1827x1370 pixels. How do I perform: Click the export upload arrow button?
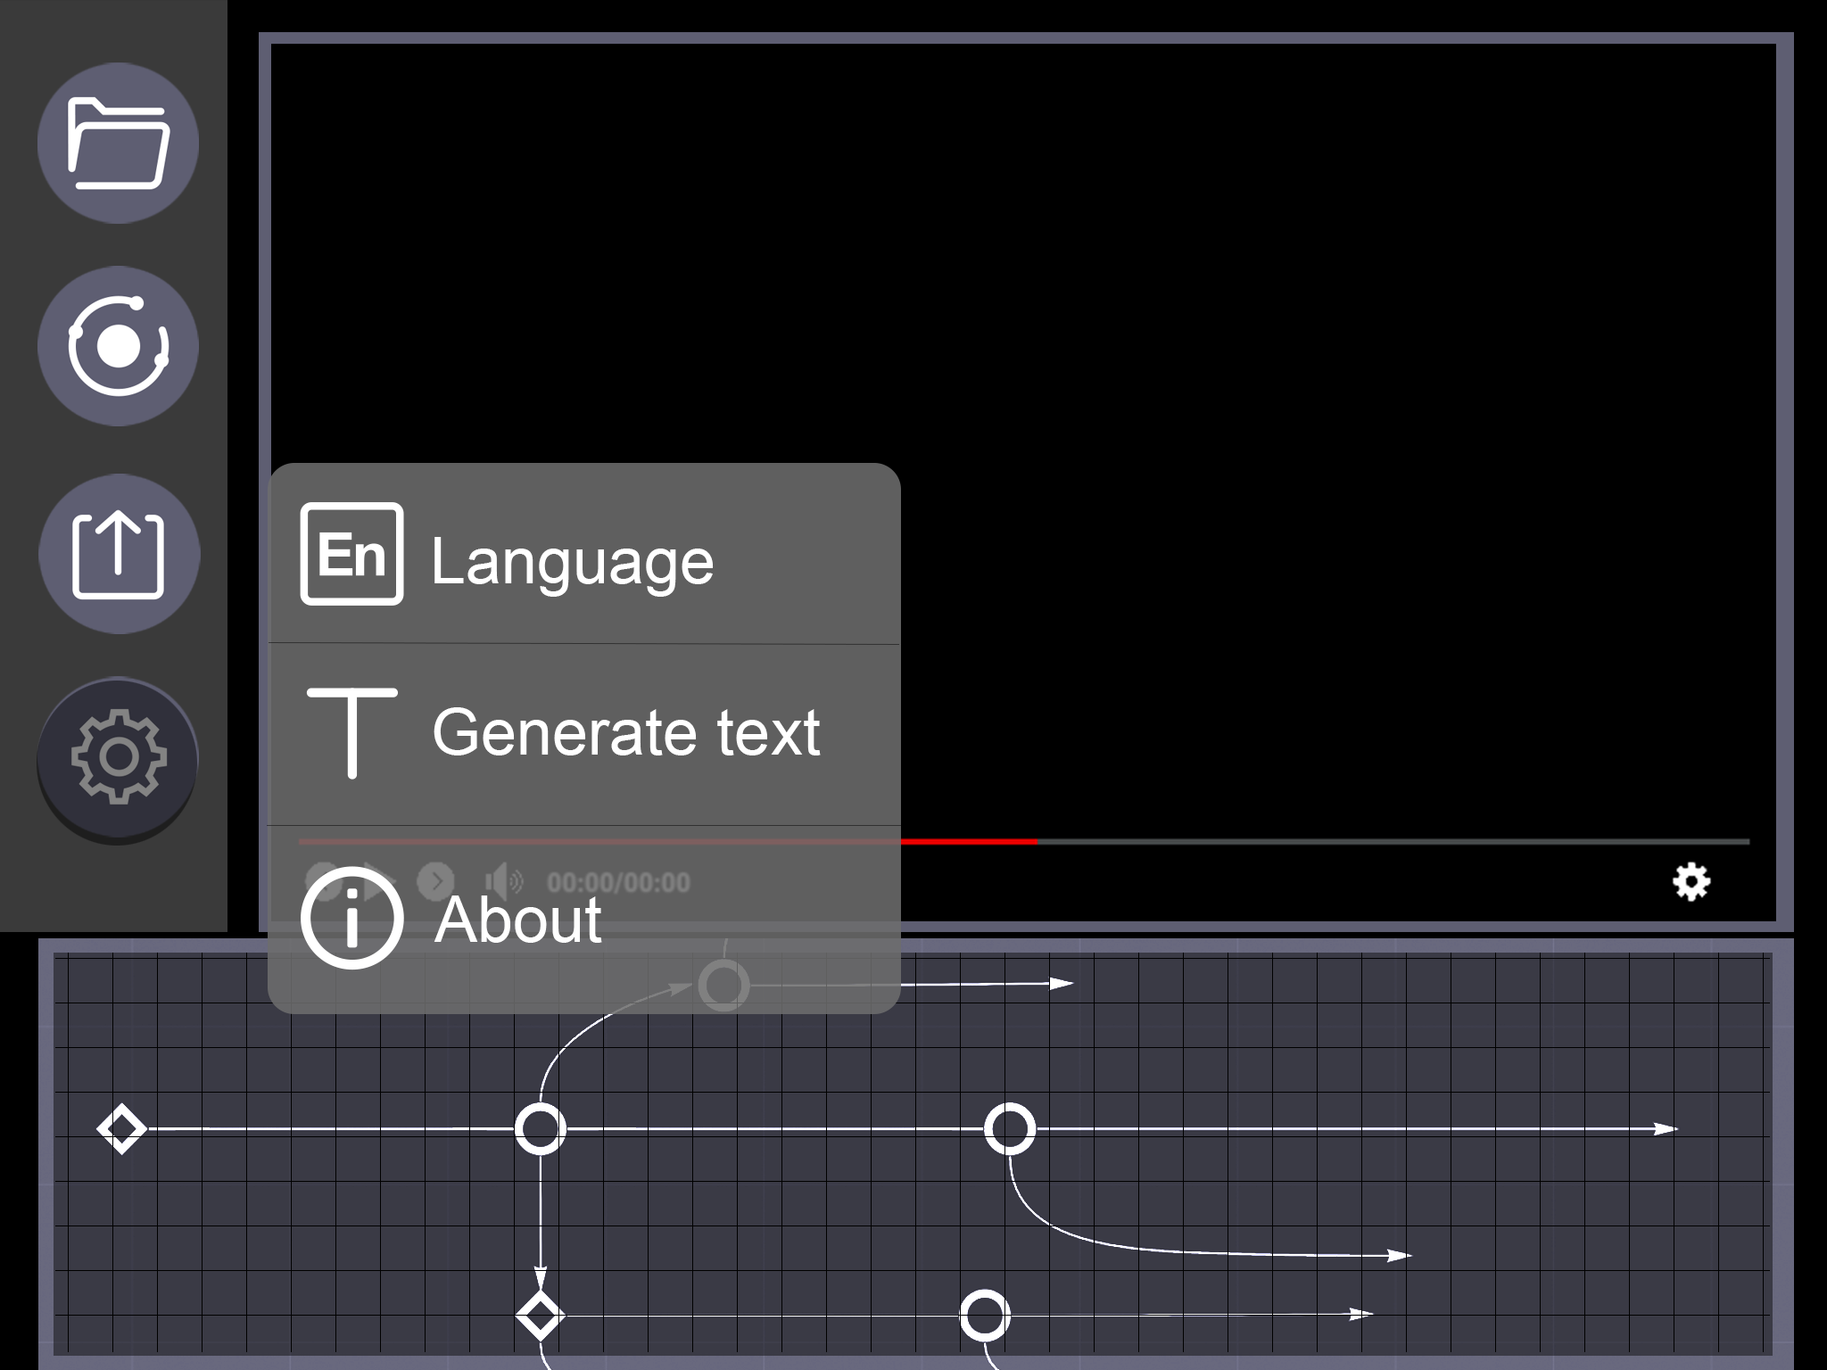[x=119, y=555]
